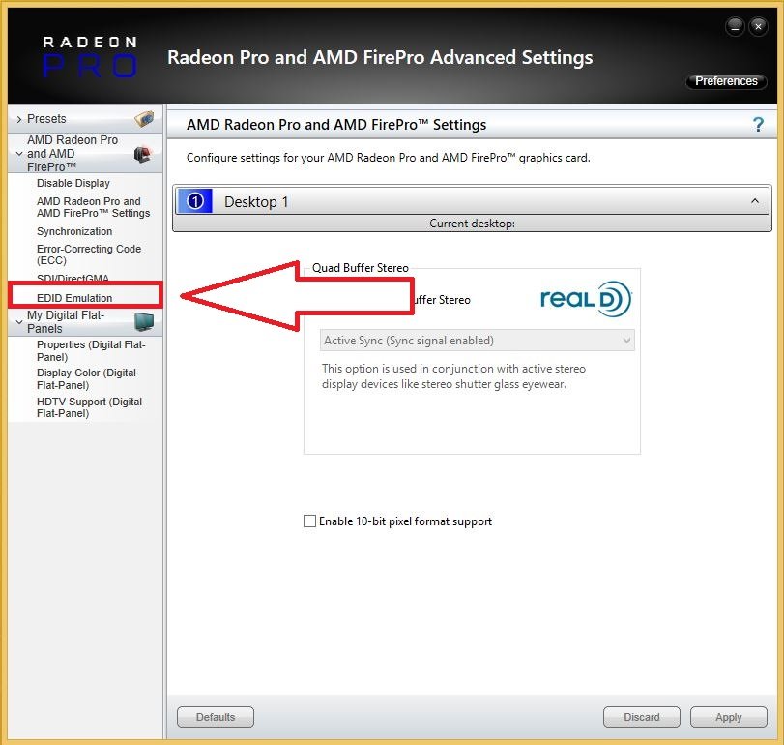784x745 pixels.
Task: Click the Apply button
Action: tap(729, 717)
